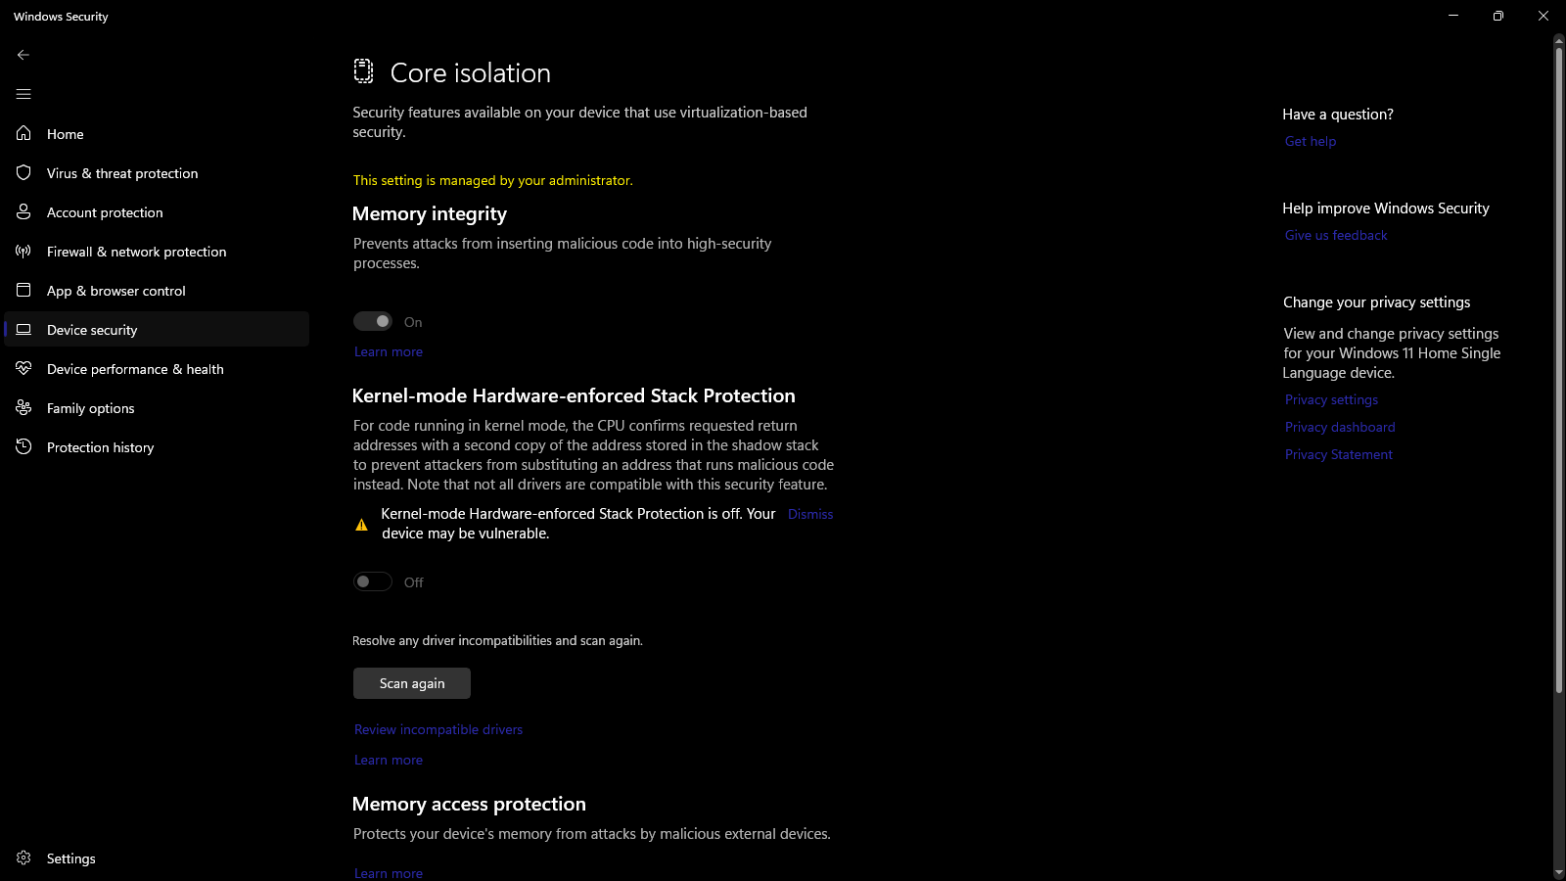1566x881 pixels.
Task: Click the Virus & threat protection shield icon
Action: tap(23, 172)
